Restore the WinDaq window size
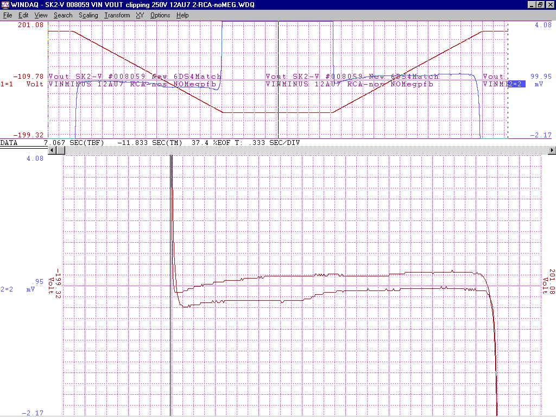Viewport: 556px width, 417px height. click(x=540, y=4)
